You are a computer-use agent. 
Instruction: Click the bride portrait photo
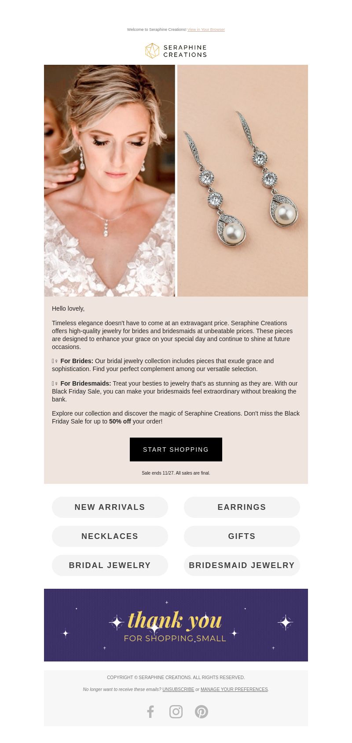coord(110,181)
